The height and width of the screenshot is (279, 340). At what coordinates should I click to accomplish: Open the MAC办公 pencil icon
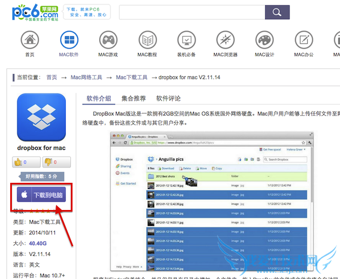coord(304,40)
